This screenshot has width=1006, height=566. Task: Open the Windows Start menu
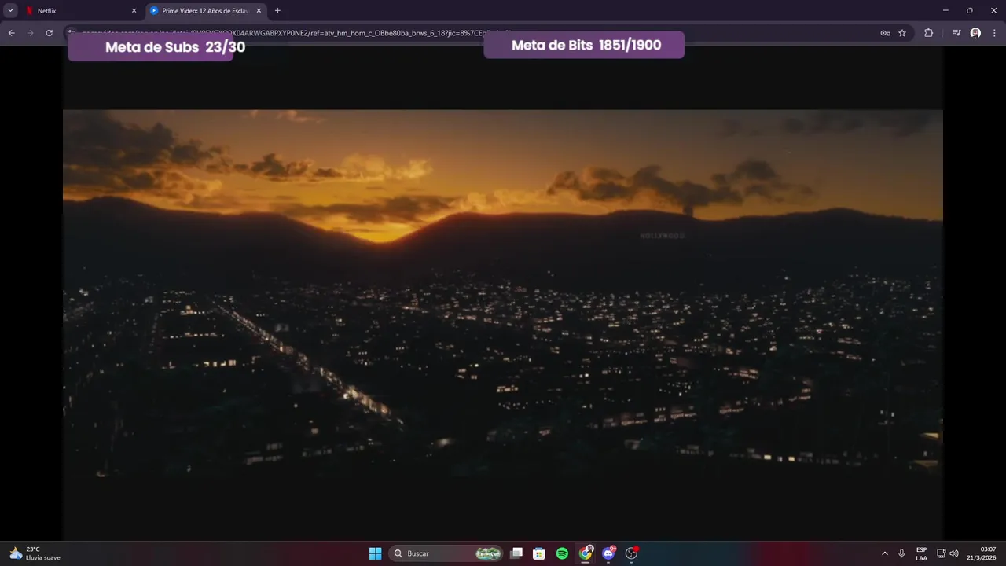pyautogui.click(x=376, y=553)
